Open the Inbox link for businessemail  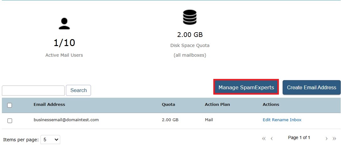click(x=296, y=120)
